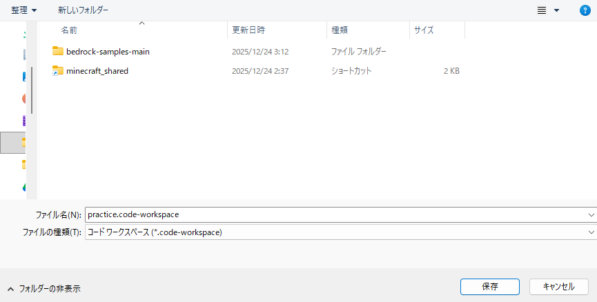This screenshot has height=302, width=597.
Task: Click the minecraft_shared shortcut icon
Action: click(x=58, y=70)
